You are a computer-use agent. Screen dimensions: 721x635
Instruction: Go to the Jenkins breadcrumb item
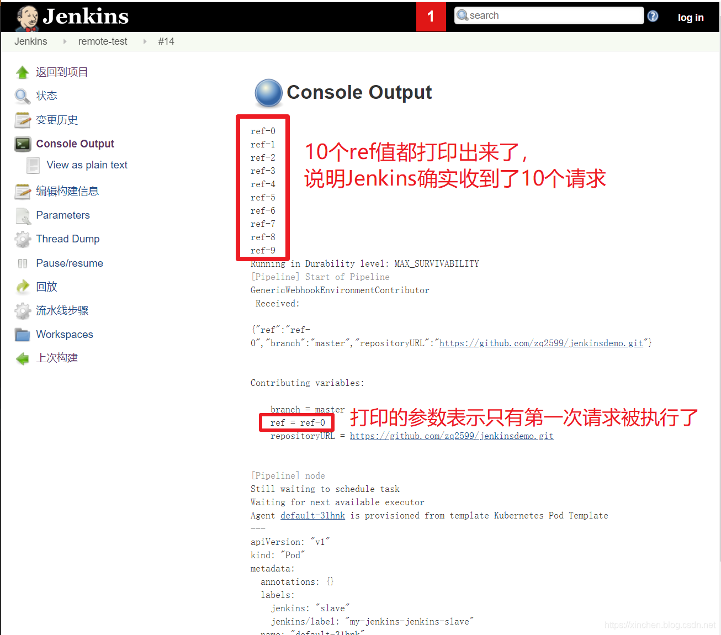31,41
